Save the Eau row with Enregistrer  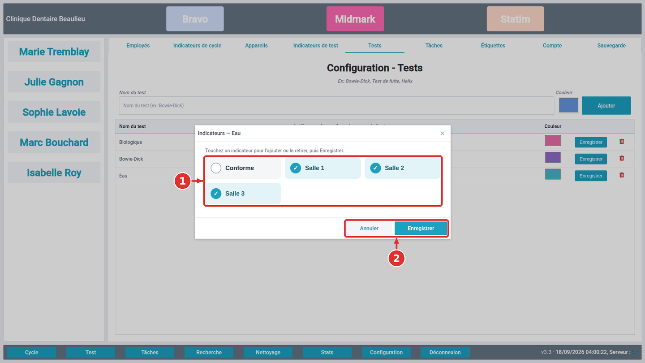[x=591, y=176]
